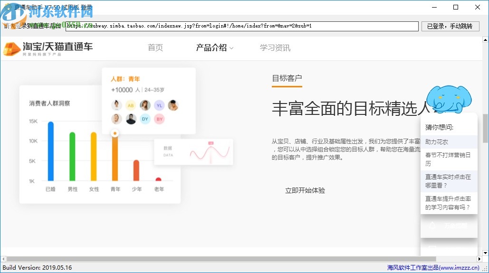
Task: Click the Taobao/Tmall 直通车 logo
Action: point(48,48)
